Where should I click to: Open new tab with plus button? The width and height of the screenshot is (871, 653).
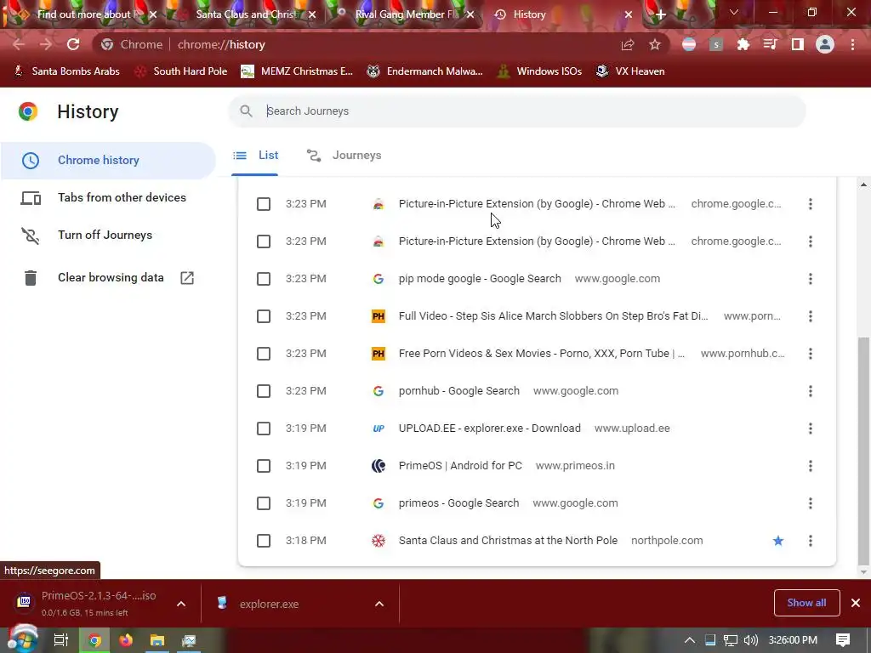click(x=660, y=15)
